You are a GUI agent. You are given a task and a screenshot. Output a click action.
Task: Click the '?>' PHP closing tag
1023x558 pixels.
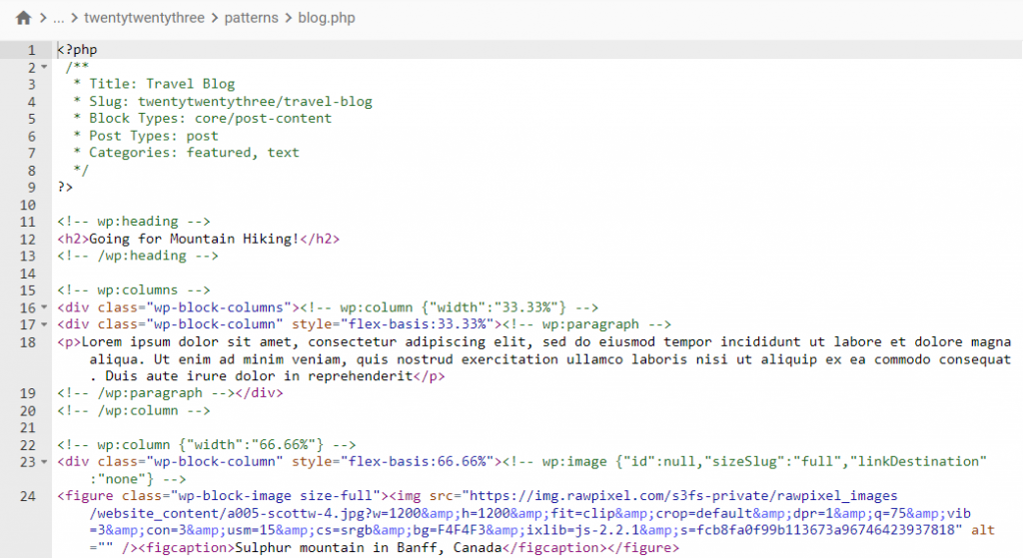pyautogui.click(x=65, y=187)
